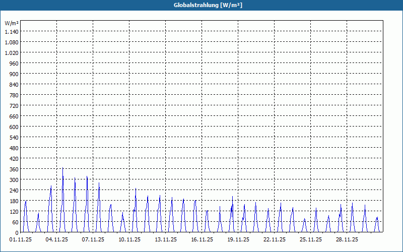Select the 04.11.25 date label
Image resolution: width=403 pixels, height=252 pixels.
coord(57,240)
